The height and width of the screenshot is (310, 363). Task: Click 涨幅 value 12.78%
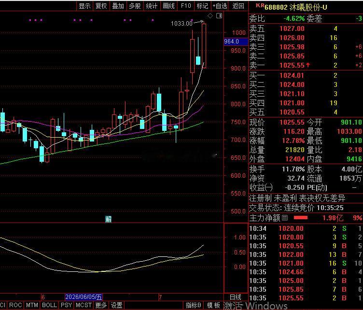point(293,141)
